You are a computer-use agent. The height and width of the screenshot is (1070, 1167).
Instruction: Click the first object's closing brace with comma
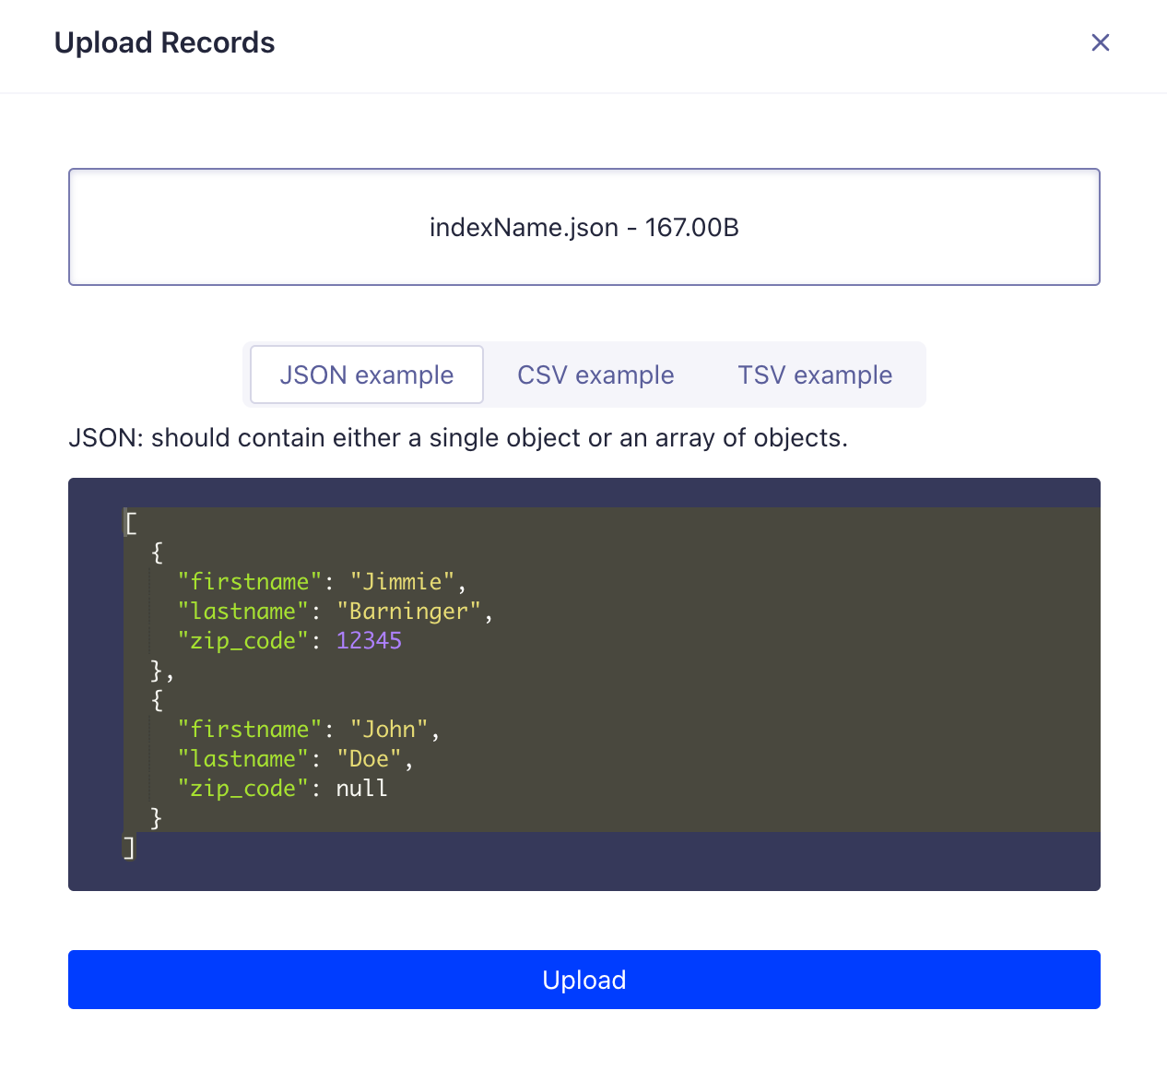[160, 671]
